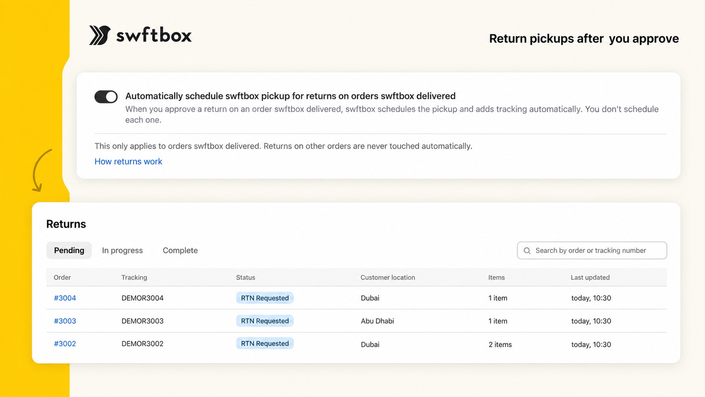
Task: Click last updated time for order #3003
Action: click(591, 321)
